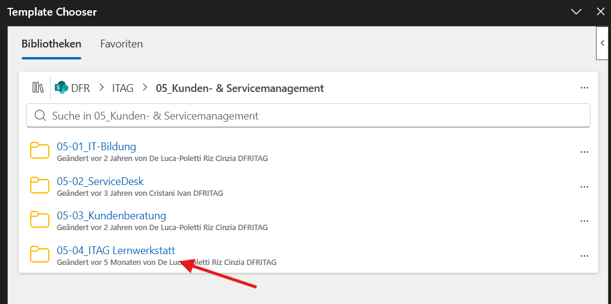Focus the search field for 05_Kunden- & Servicemanagement
Image resolution: width=611 pixels, height=304 pixels.
[x=308, y=115]
